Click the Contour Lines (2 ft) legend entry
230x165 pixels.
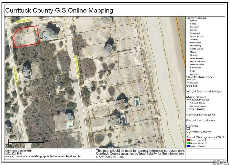coord(202,114)
